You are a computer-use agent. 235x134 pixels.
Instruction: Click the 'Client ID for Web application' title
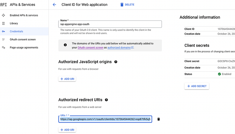tap(85, 5)
